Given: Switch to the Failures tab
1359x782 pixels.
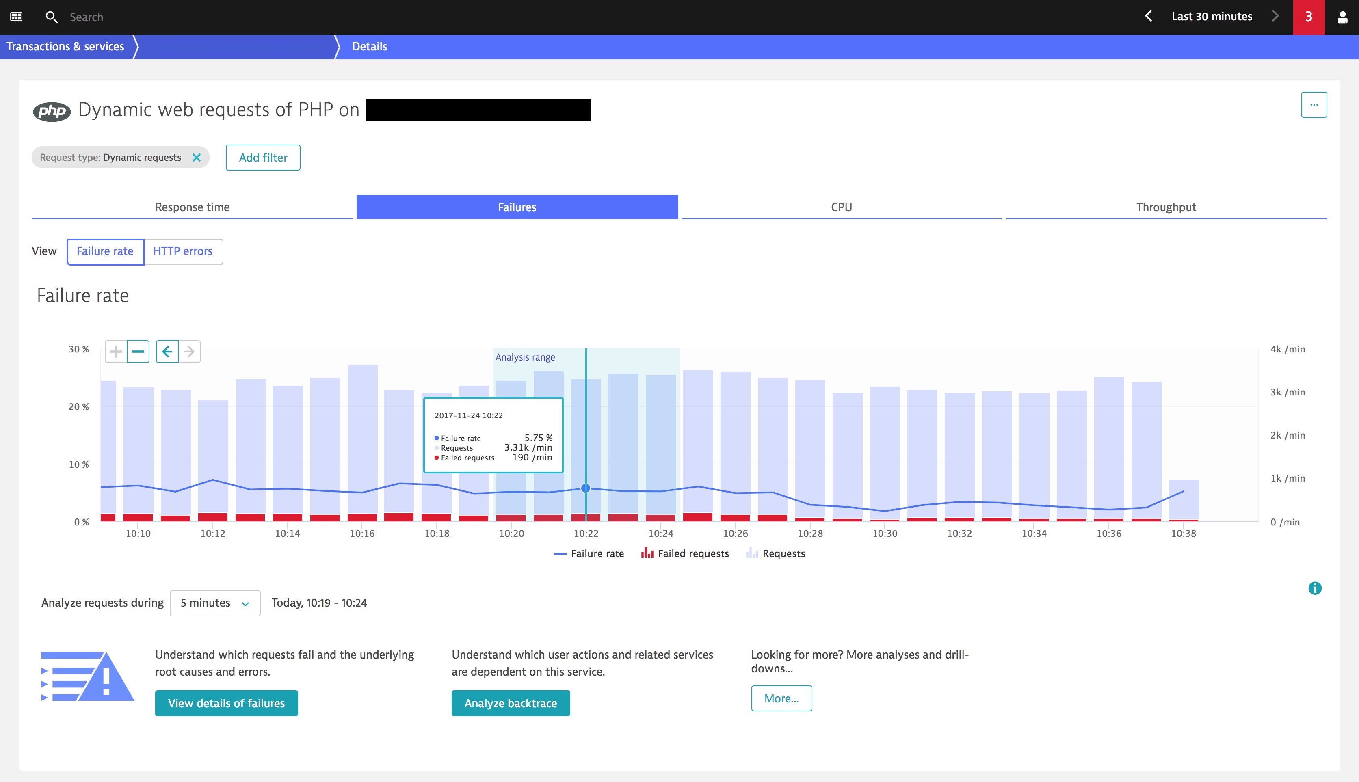Looking at the screenshot, I should tap(517, 207).
